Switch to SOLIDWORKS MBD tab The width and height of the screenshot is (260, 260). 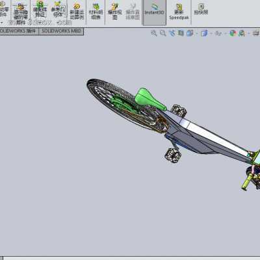tap(61, 31)
